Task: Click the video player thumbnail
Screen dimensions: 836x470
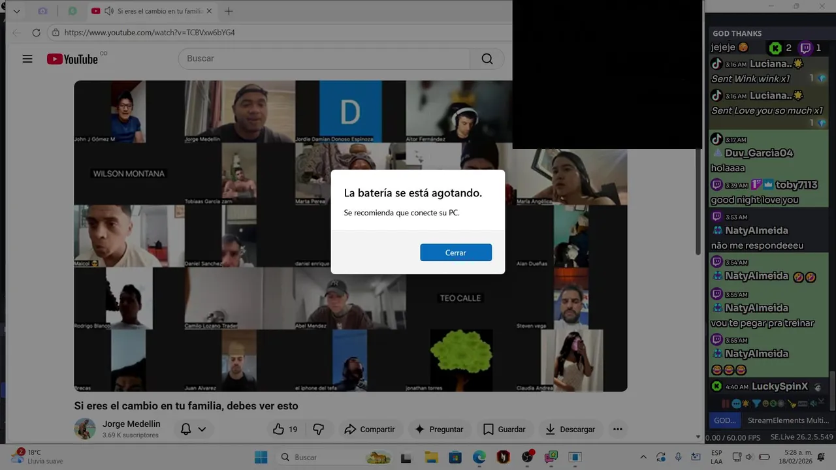Action: (x=350, y=236)
